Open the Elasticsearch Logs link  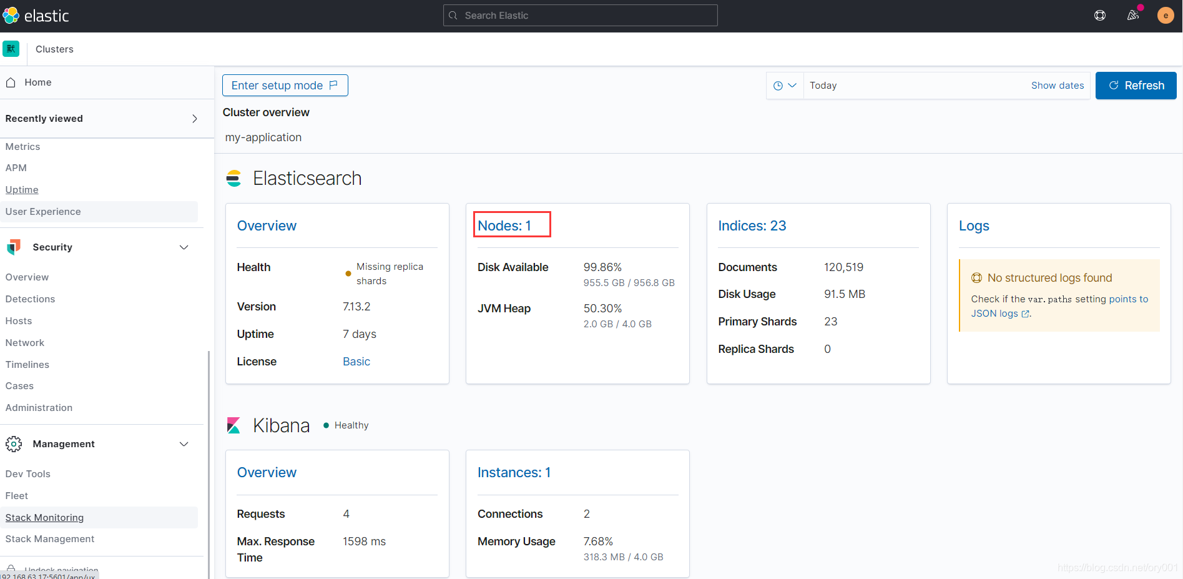click(x=974, y=226)
